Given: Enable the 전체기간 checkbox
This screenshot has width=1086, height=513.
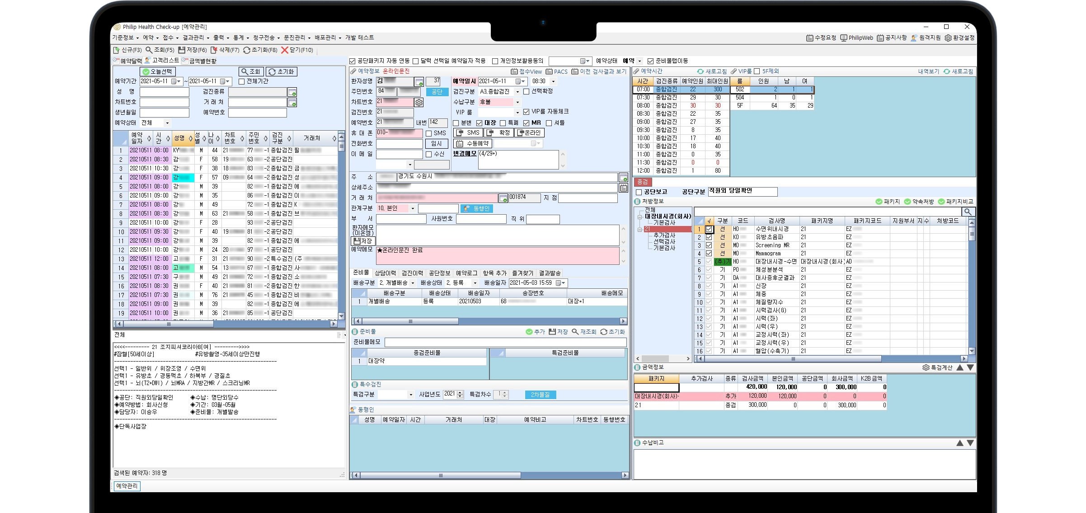Looking at the screenshot, I should coord(242,82).
